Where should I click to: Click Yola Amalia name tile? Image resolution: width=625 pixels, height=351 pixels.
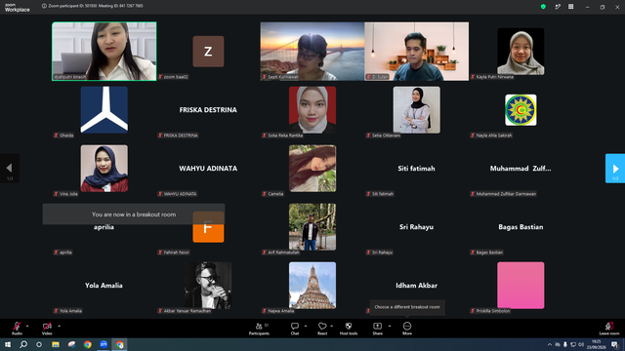coord(104,286)
